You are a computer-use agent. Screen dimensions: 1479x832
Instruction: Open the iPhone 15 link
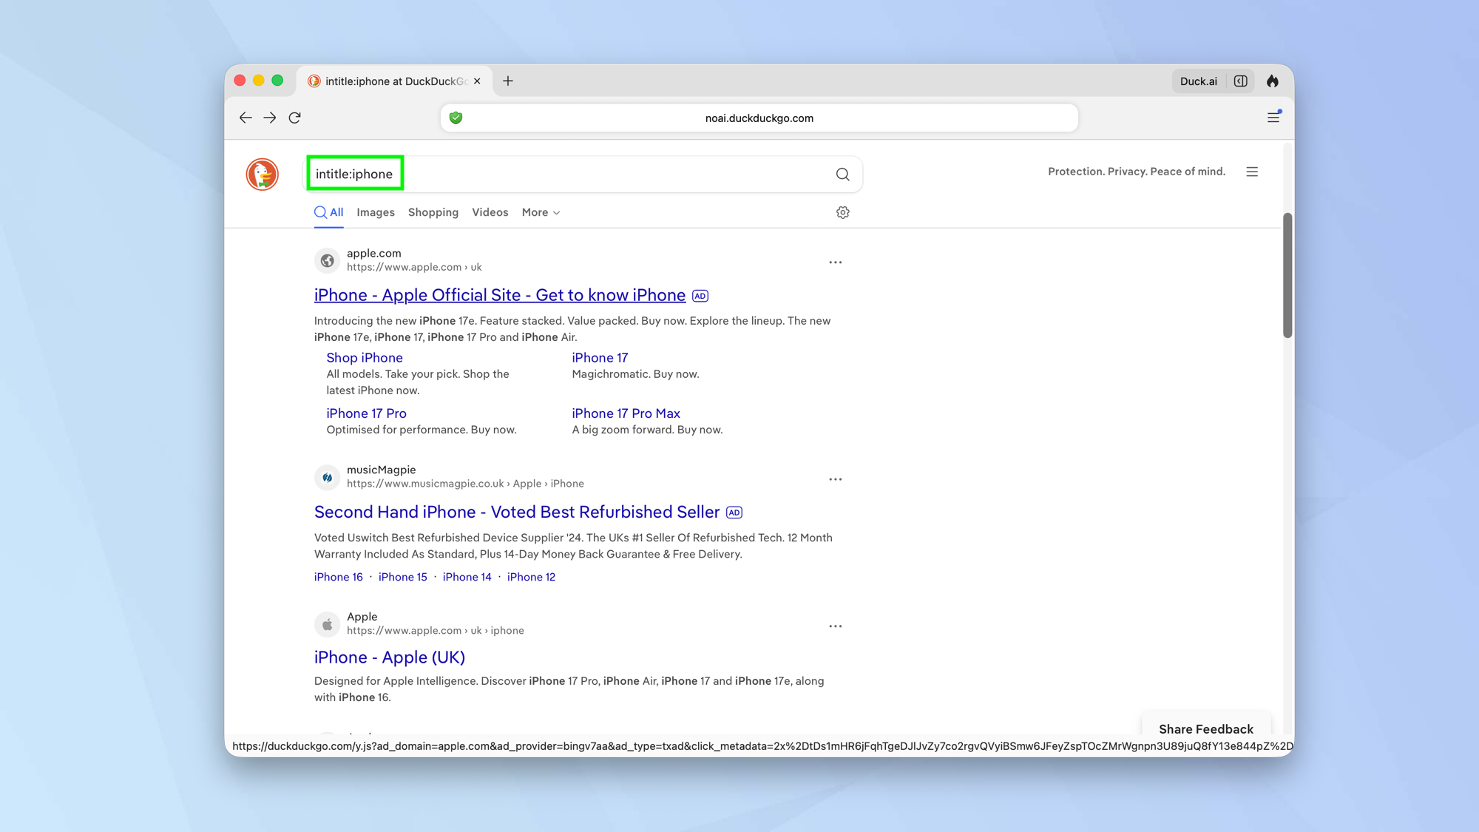403,577
